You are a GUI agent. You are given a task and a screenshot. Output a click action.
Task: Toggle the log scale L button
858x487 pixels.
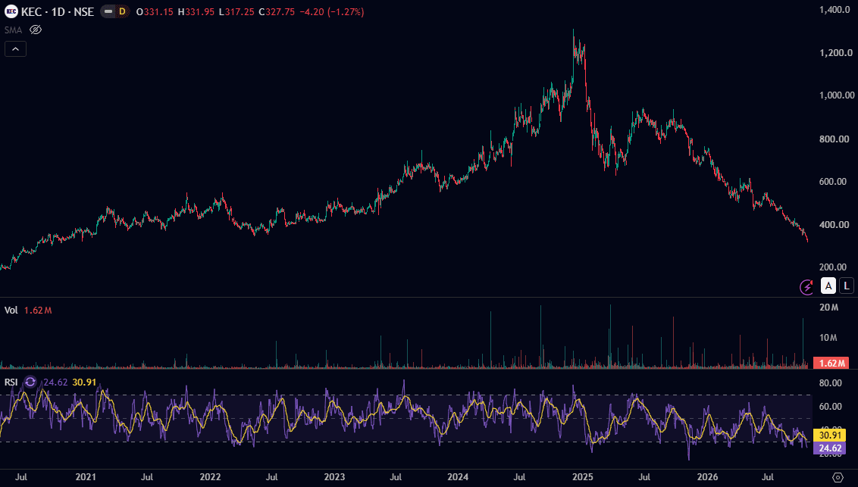pyautogui.click(x=847, y=286)
